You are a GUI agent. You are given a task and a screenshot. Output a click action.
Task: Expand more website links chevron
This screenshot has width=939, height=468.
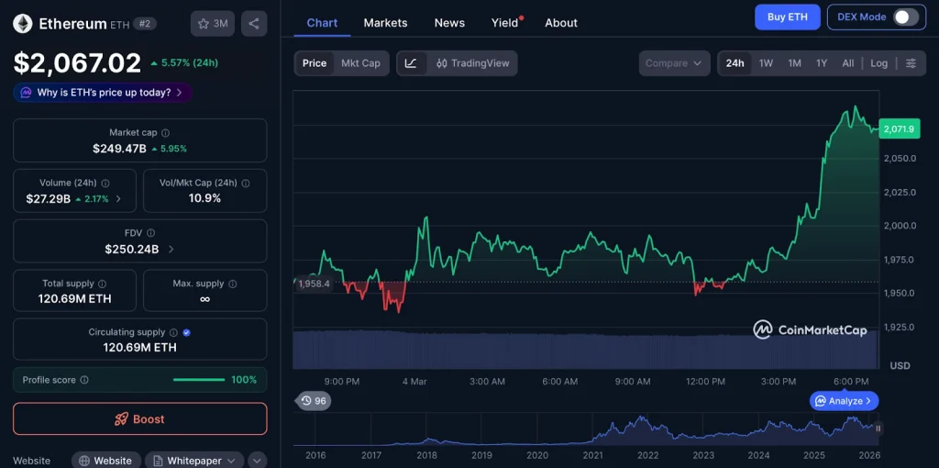[x=257, y=461]
